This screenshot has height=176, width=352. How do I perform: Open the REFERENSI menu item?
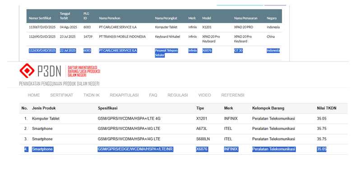pos(233,95)
